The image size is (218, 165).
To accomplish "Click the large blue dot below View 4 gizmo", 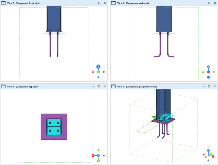I will pyautogui.click(x=208, y=77).
